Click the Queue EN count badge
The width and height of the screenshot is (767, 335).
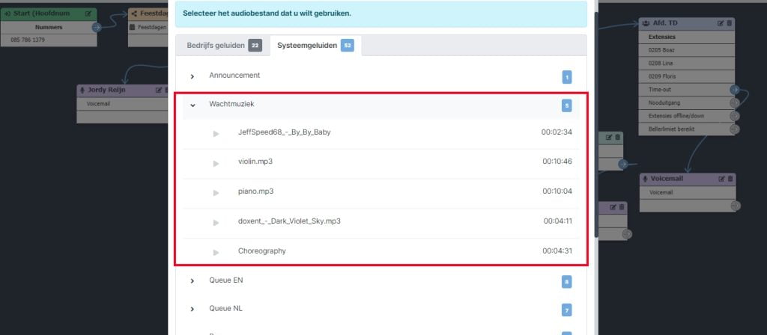(566, 282)
